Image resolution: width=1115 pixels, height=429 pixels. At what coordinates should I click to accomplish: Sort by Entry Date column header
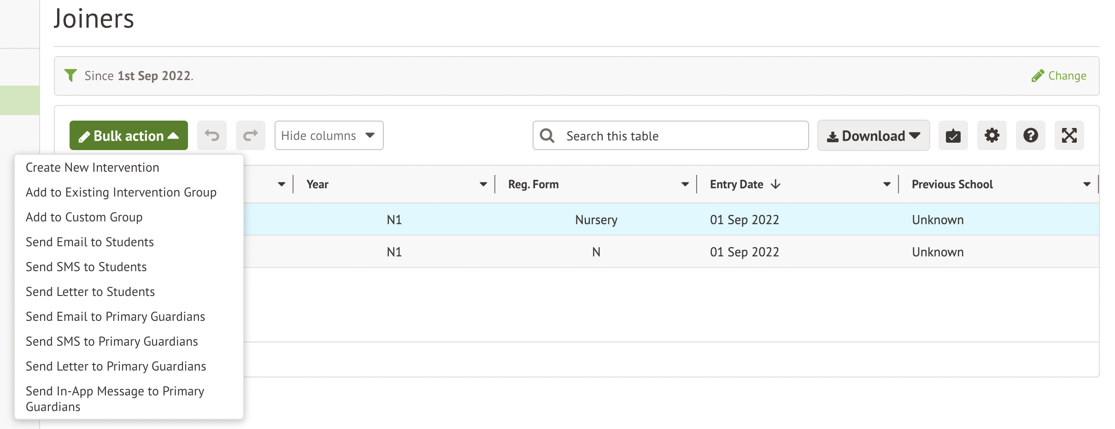click(x=736, y=184)
